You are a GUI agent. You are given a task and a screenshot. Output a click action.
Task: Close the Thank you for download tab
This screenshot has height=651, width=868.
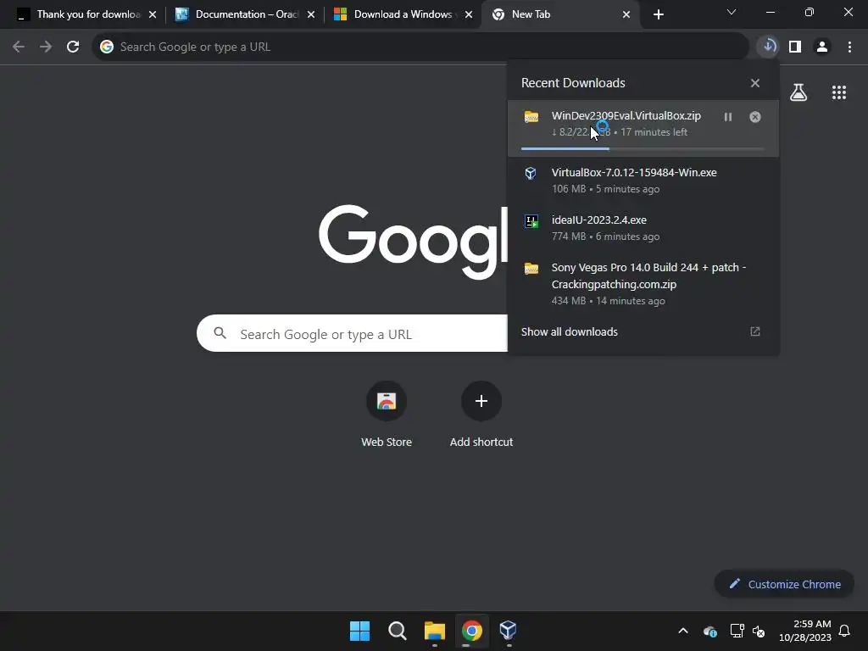pyautogui.click(x=153, y=15)
